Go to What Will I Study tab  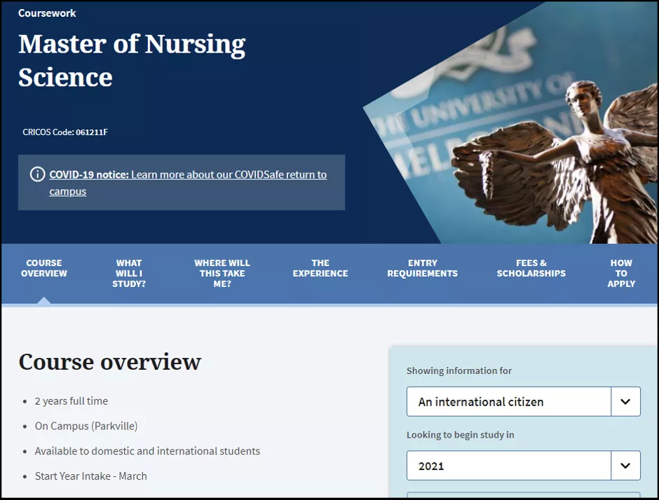coord(129,273)
